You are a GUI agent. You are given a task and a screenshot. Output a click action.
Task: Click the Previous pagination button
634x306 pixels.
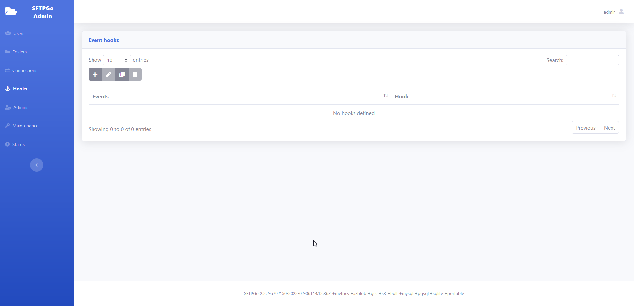[585, 127]
